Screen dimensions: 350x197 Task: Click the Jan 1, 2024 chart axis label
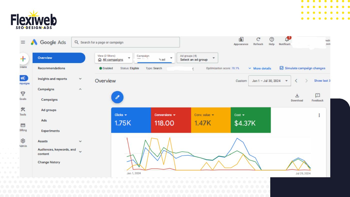point(134,173)
